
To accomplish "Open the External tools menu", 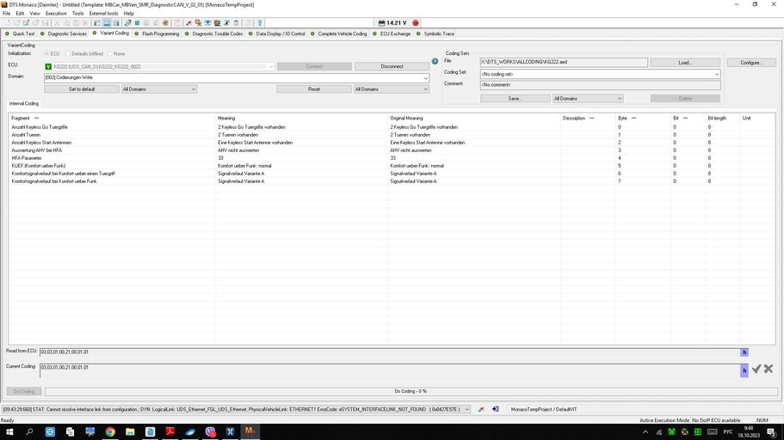I will 103,14.
